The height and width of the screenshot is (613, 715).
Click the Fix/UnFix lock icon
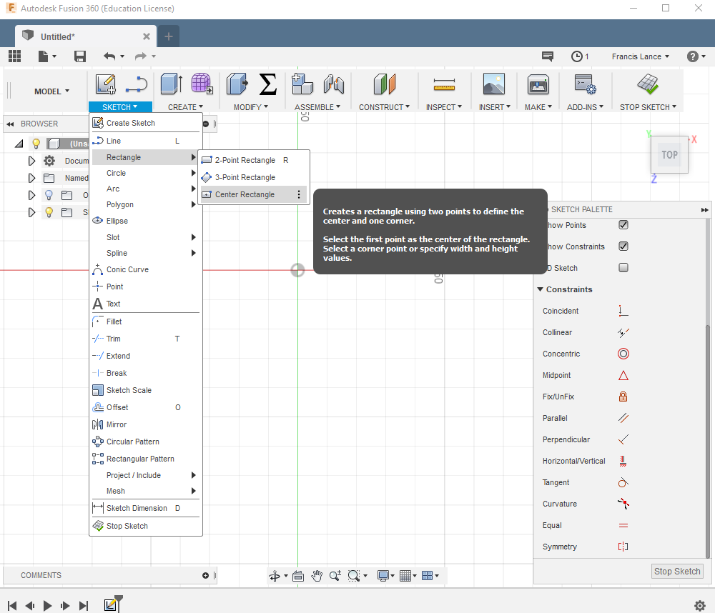pos(623,397)
